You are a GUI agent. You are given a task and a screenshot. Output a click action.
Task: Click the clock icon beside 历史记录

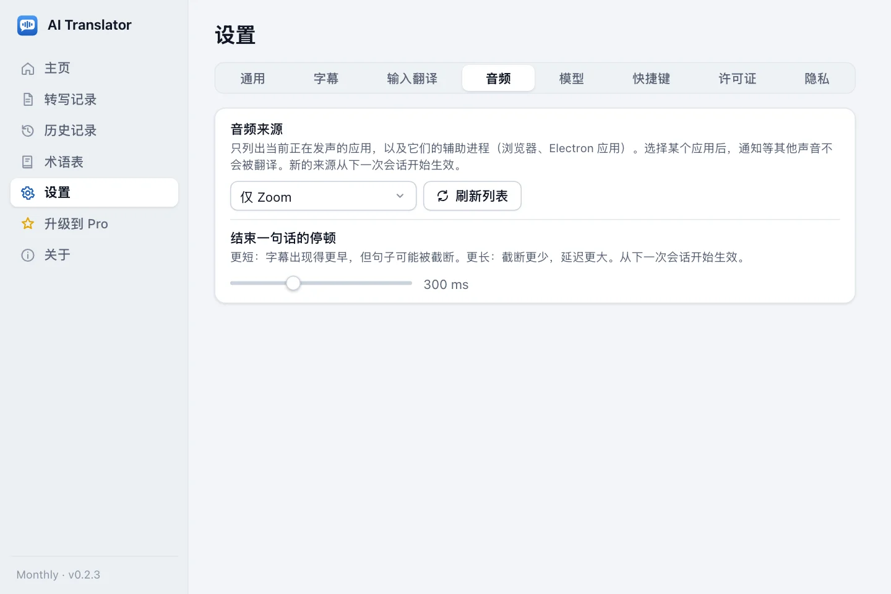point(28,131)
